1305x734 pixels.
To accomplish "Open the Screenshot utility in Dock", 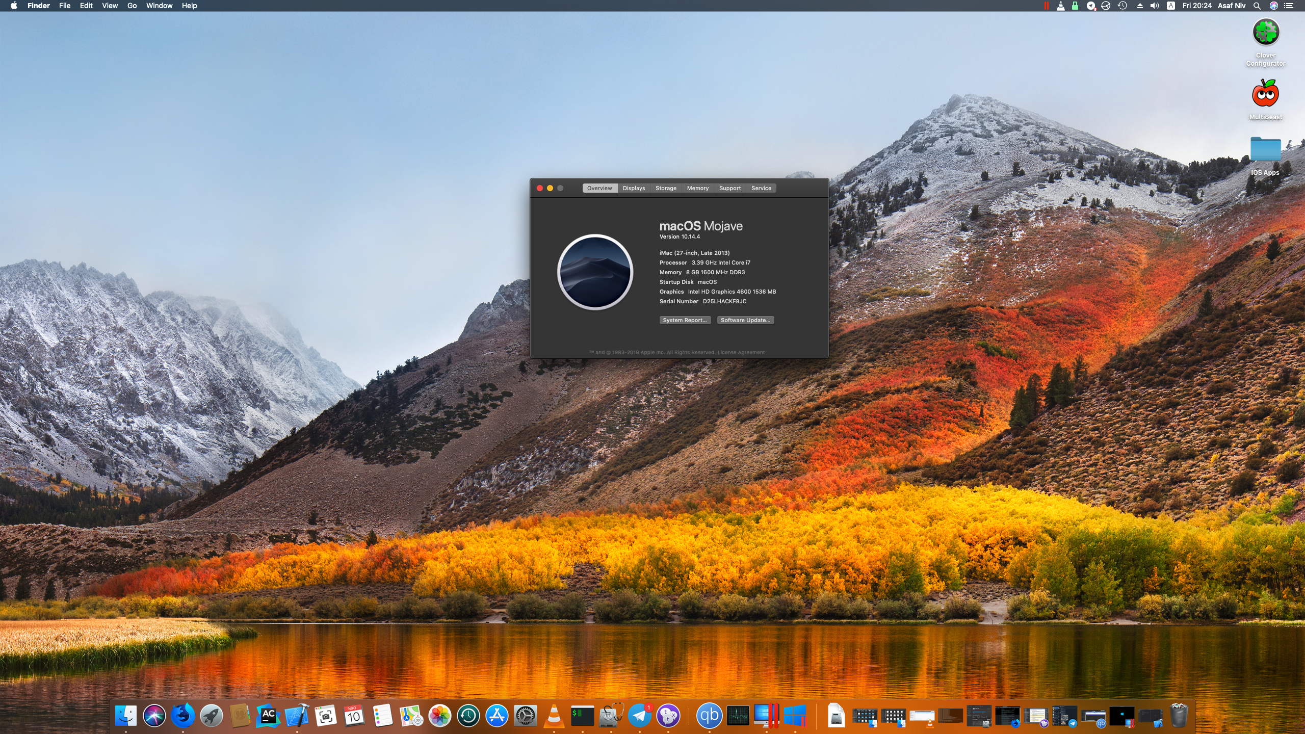I will click(x=326, y=716).
